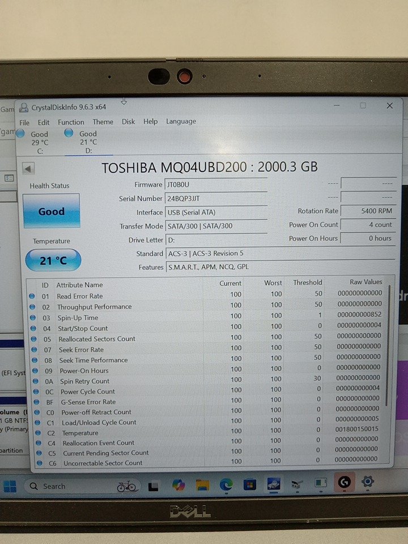
Task: Click the Standard field ACS-3
Action: point(280,253)
